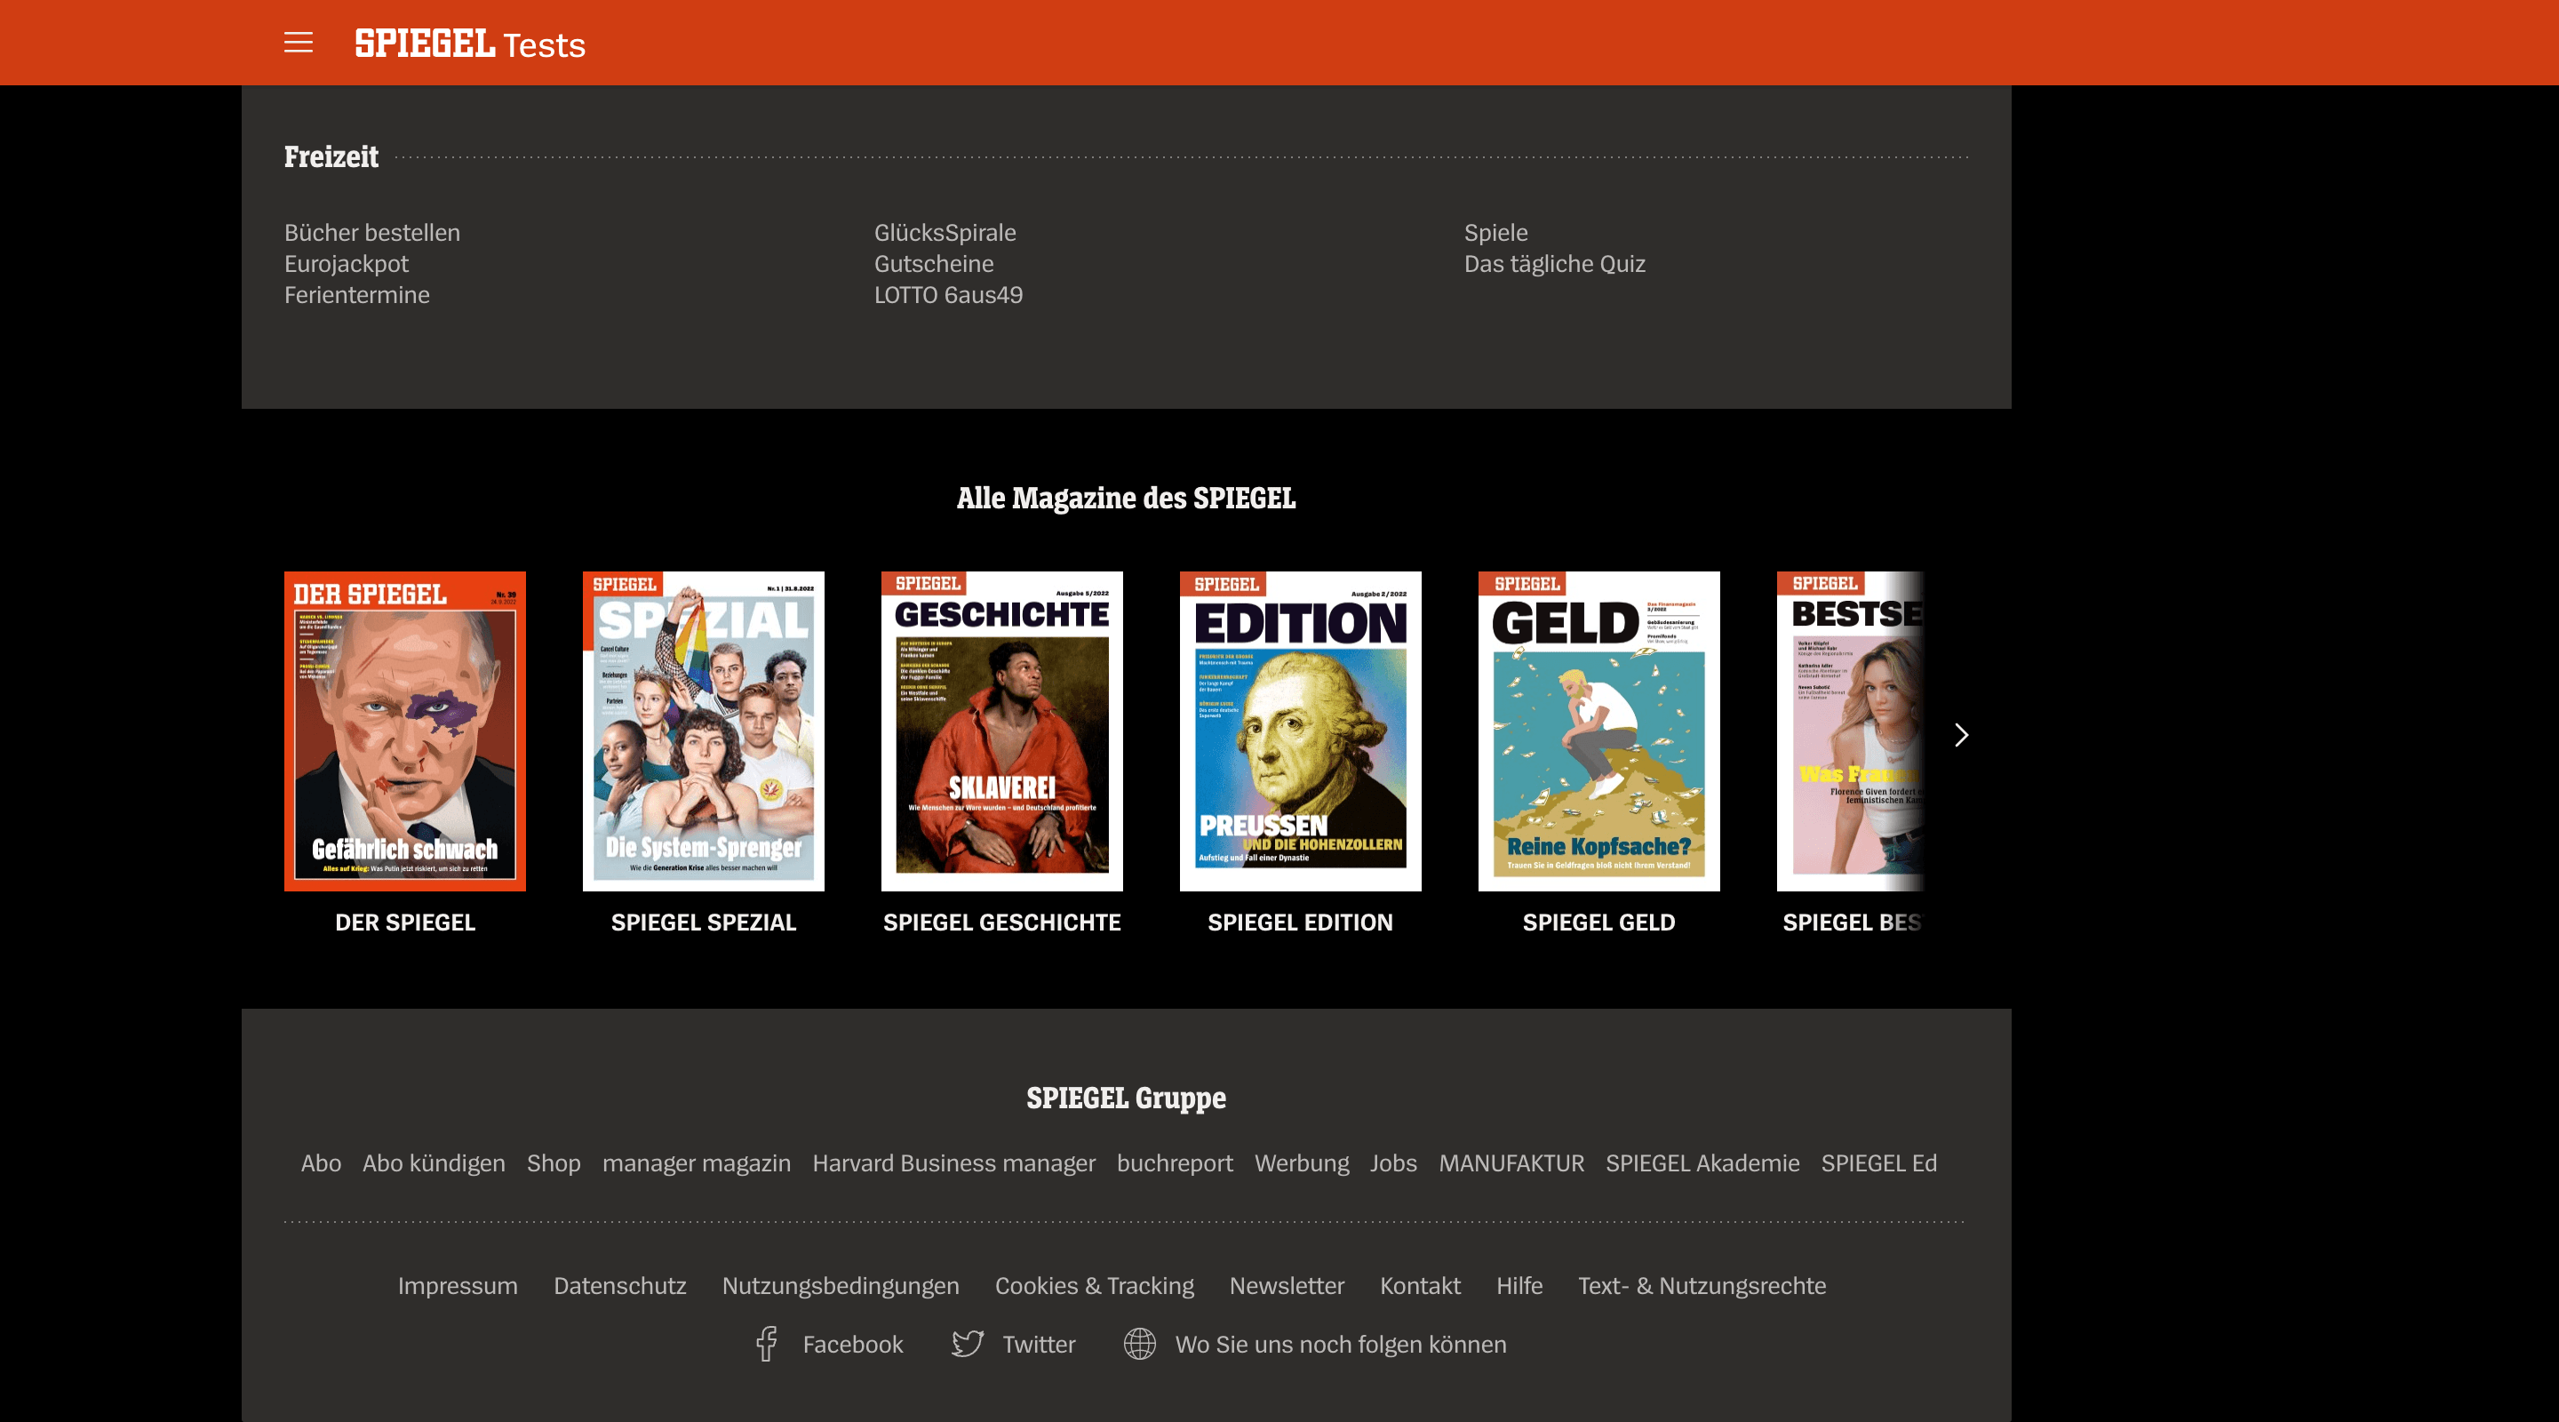Click the Abo kündigen menu item
2559x1422 pixels.
433,1162
